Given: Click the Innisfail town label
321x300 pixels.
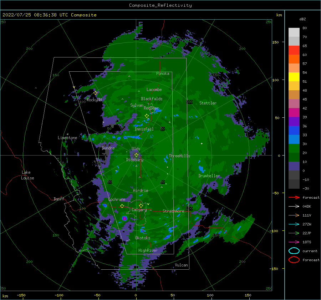Looking at the screenshot, I should coord(144,129).
